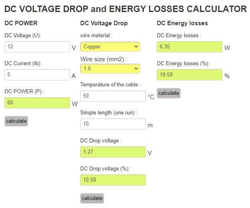Select the DC POWER (P) result field
The height and width of the screenshot is (208, 250).
point(37,103)
